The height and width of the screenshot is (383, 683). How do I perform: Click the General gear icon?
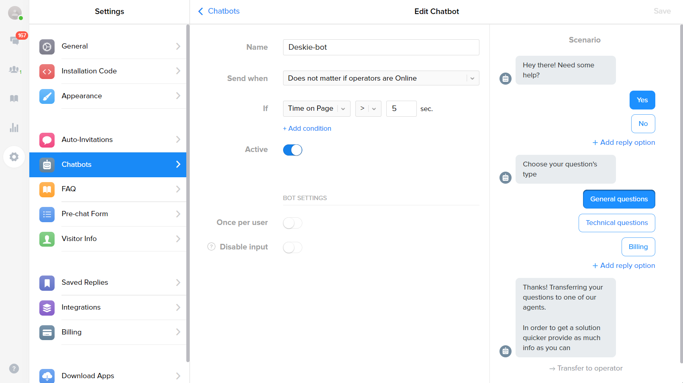[47, 47]
